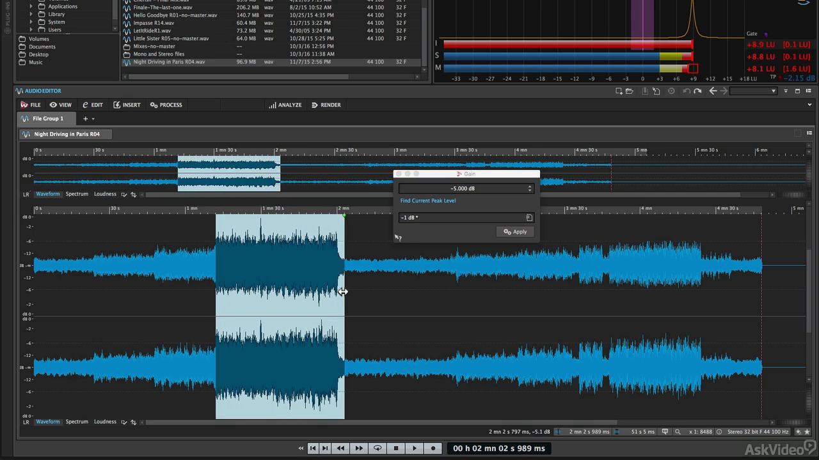The width and height of the screenshot is (819, 460).
Task: Start playback with the play button
Action: 415,448
